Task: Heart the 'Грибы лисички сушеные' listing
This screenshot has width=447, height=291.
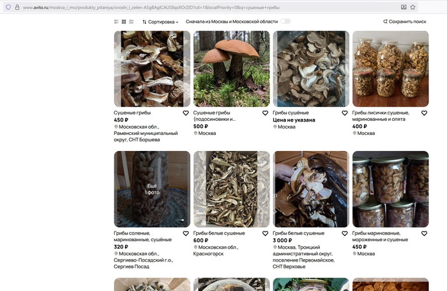Action: (x=424, y=113)
